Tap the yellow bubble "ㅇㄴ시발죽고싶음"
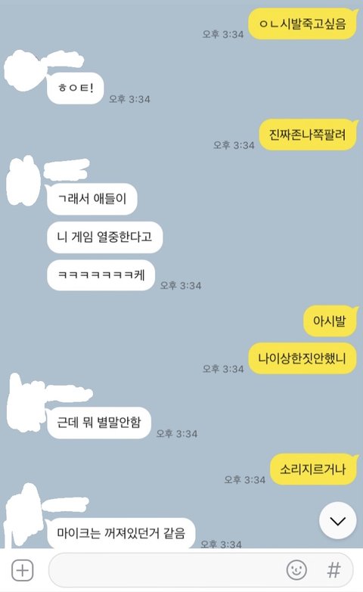 pos(302,23)
